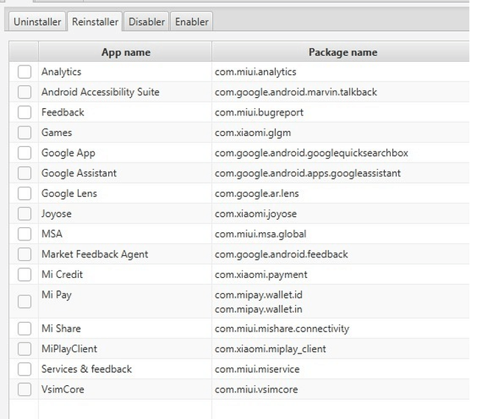Click package com.miui.analytics

point(255,72)
